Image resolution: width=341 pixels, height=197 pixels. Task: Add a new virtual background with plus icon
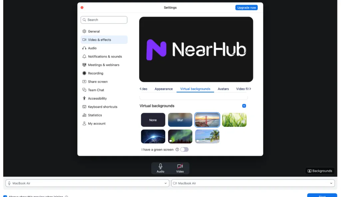[x=244, y=106]
